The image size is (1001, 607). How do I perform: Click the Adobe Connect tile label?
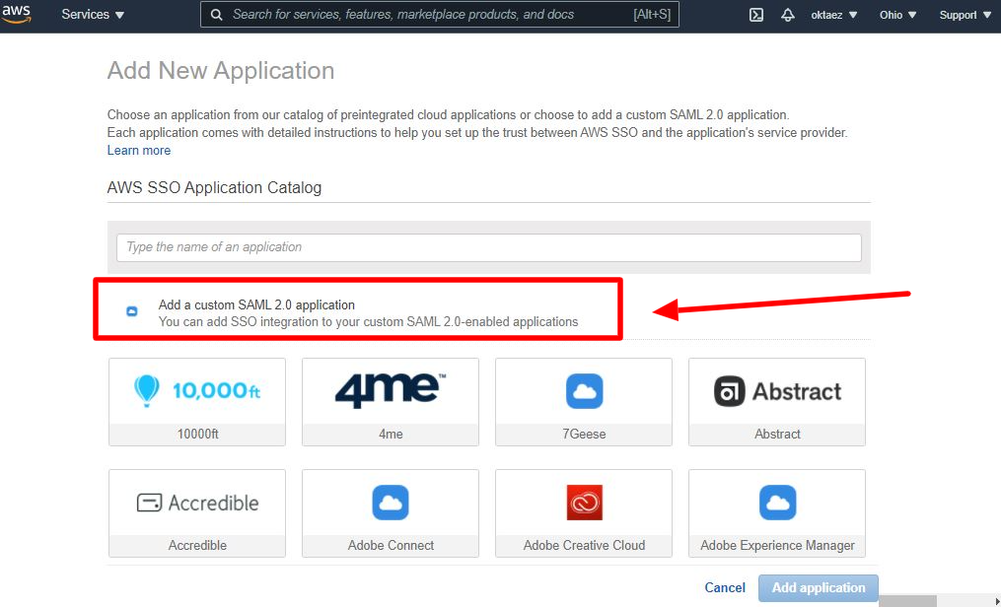click(x=391, y=545)
